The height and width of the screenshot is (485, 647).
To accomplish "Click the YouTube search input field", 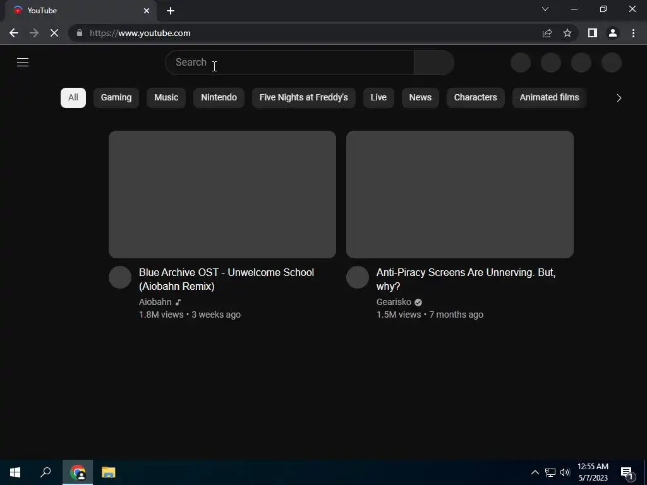I will pos(289,63).
